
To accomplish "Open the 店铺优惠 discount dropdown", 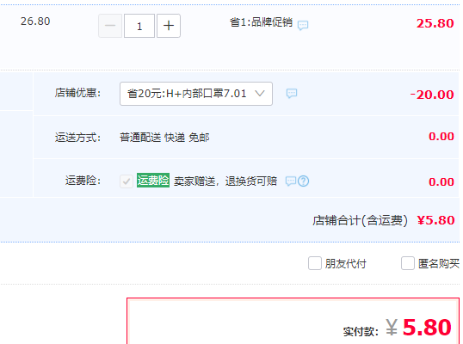I will (196, 94).
